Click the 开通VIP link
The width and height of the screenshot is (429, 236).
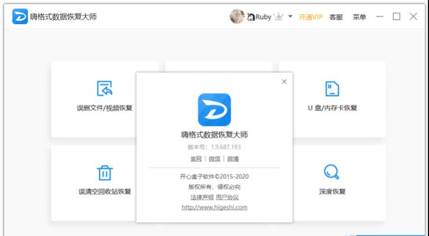311,17
